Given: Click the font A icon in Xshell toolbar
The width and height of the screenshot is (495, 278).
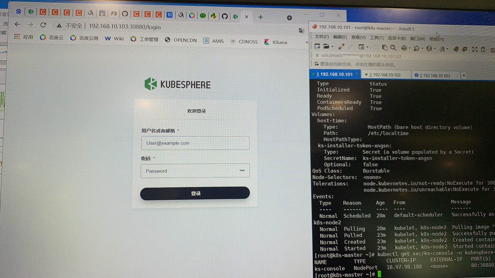Looking at the screenshot, I should tap(442, 49).
